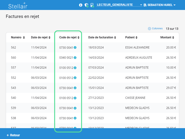Sort by Code de rejet header
The height and width of the screenshot is (139, 185).
pyautogui.click(x=69, y=37)
